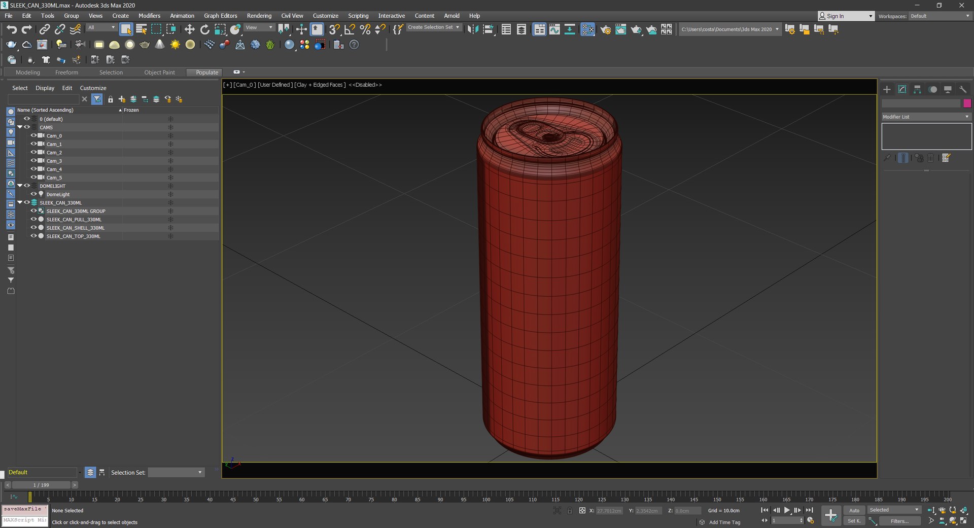The image size is (974, 528).
Task: Click Configure Modifier Sets icon
Action: click(946, 158)
